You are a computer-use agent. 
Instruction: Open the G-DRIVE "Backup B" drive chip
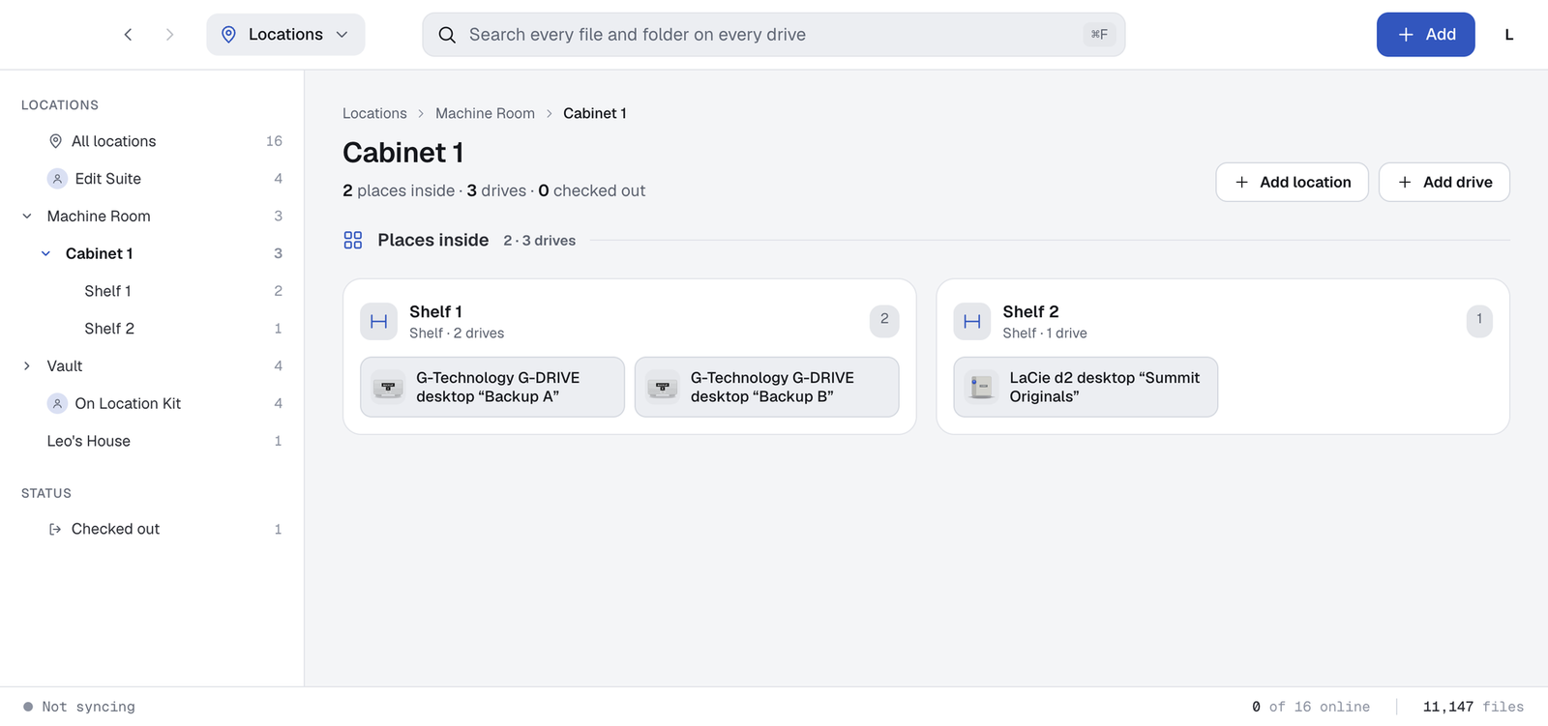tap(766, 388)
